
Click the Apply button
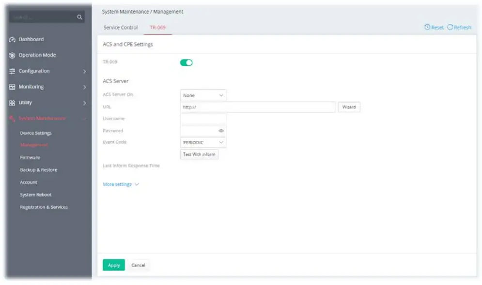point(114,265)
